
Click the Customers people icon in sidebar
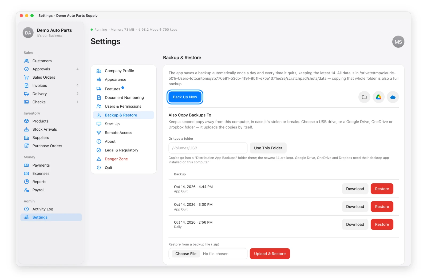point(26,61)
